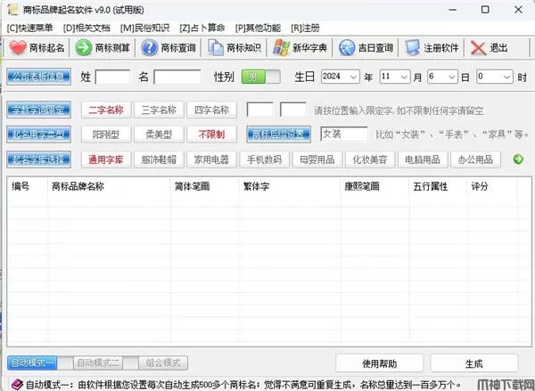The image size is (535, 391).
Task: Click the app icon in title bar
Action: pos(12,10)
